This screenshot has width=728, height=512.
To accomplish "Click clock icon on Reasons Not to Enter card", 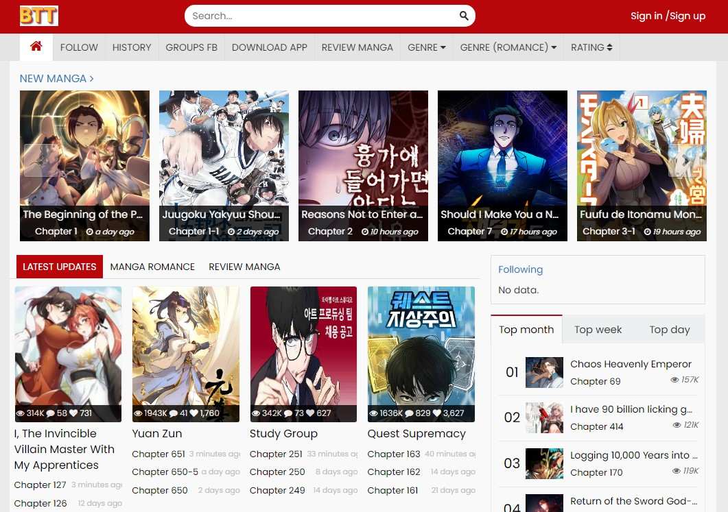I will pos(365,232).
